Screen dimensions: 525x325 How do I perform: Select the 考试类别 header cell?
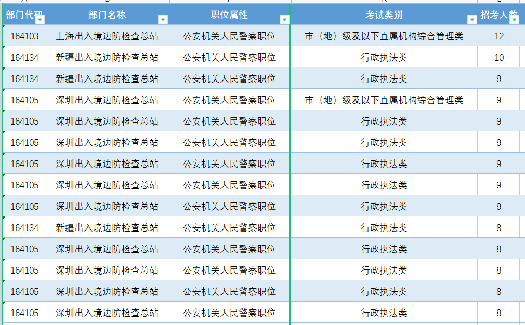tap(384, 15)
